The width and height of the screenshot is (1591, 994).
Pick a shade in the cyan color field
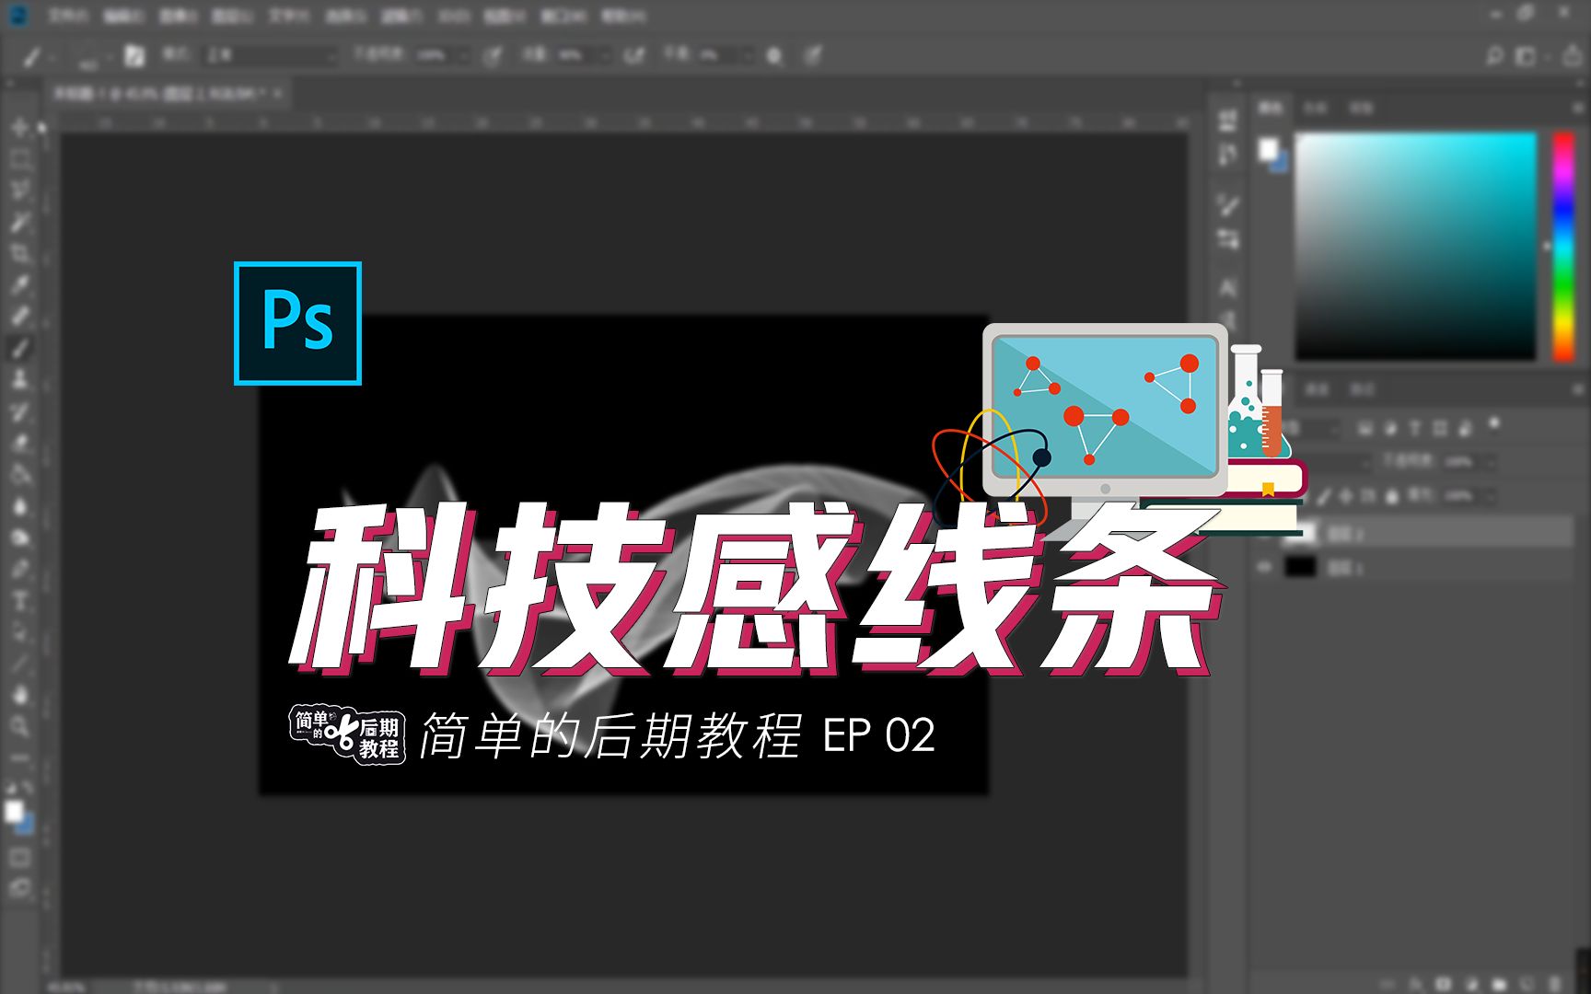[1416, 246]
